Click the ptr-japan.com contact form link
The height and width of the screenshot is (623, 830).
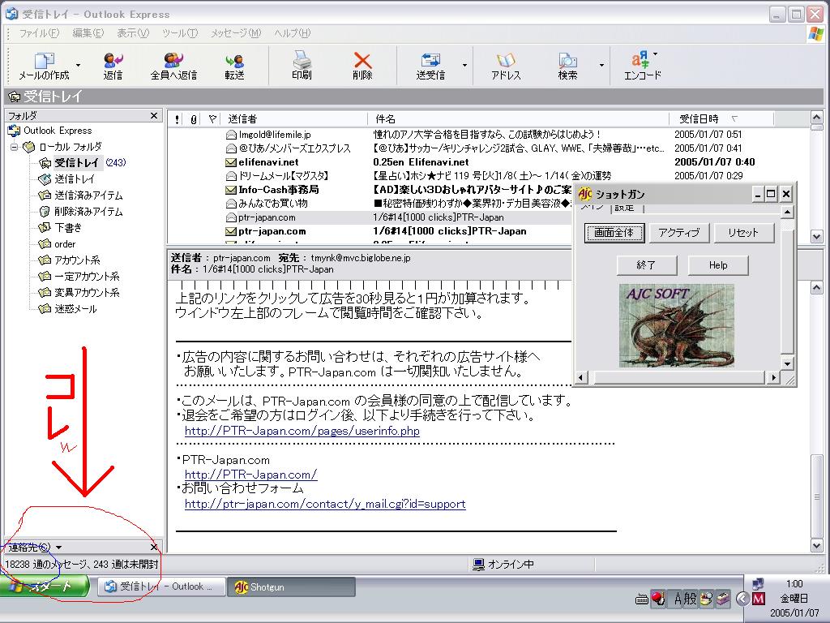[x=325, y=504]
